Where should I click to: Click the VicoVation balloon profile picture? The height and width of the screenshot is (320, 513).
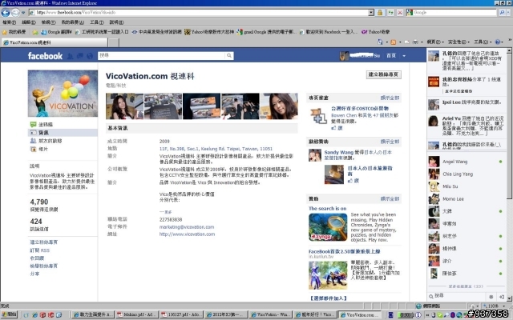(63, 94)
